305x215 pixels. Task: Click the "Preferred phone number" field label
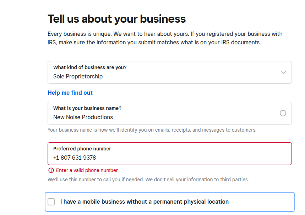tap(82, 149)
